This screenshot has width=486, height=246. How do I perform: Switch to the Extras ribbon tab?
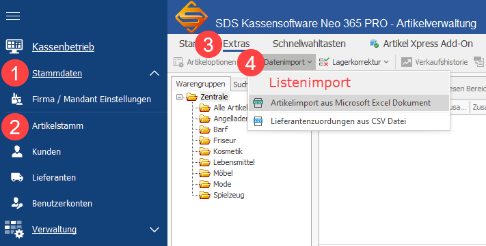237,44
